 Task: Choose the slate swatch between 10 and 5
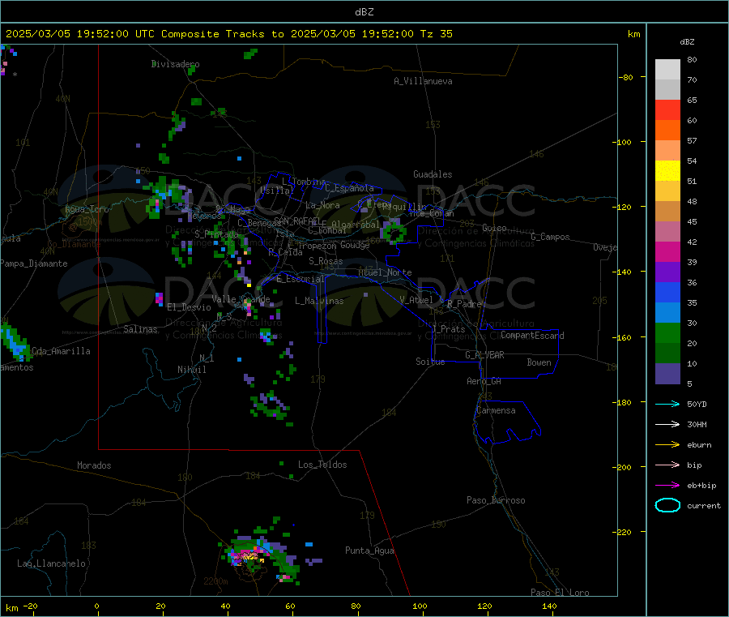click(x=667, y=374)
